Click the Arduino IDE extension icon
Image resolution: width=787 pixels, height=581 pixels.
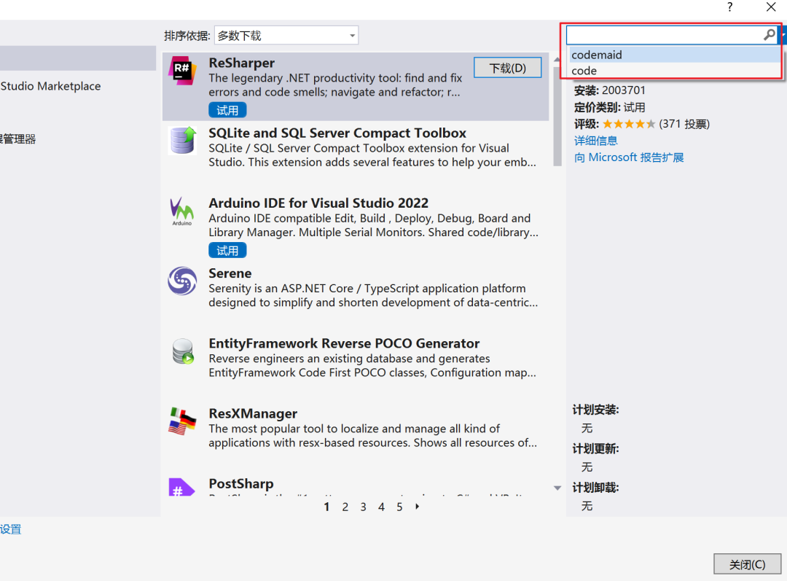(x=181, y=211)
